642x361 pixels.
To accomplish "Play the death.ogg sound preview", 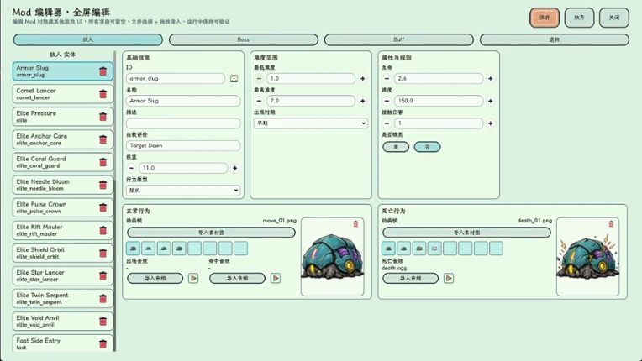I will 449,279.
